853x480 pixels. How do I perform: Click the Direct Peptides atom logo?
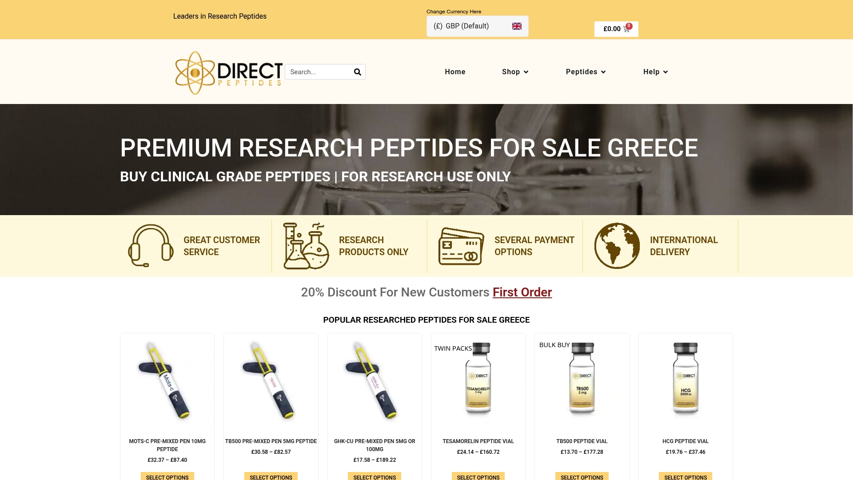click(x=229, y=72)
